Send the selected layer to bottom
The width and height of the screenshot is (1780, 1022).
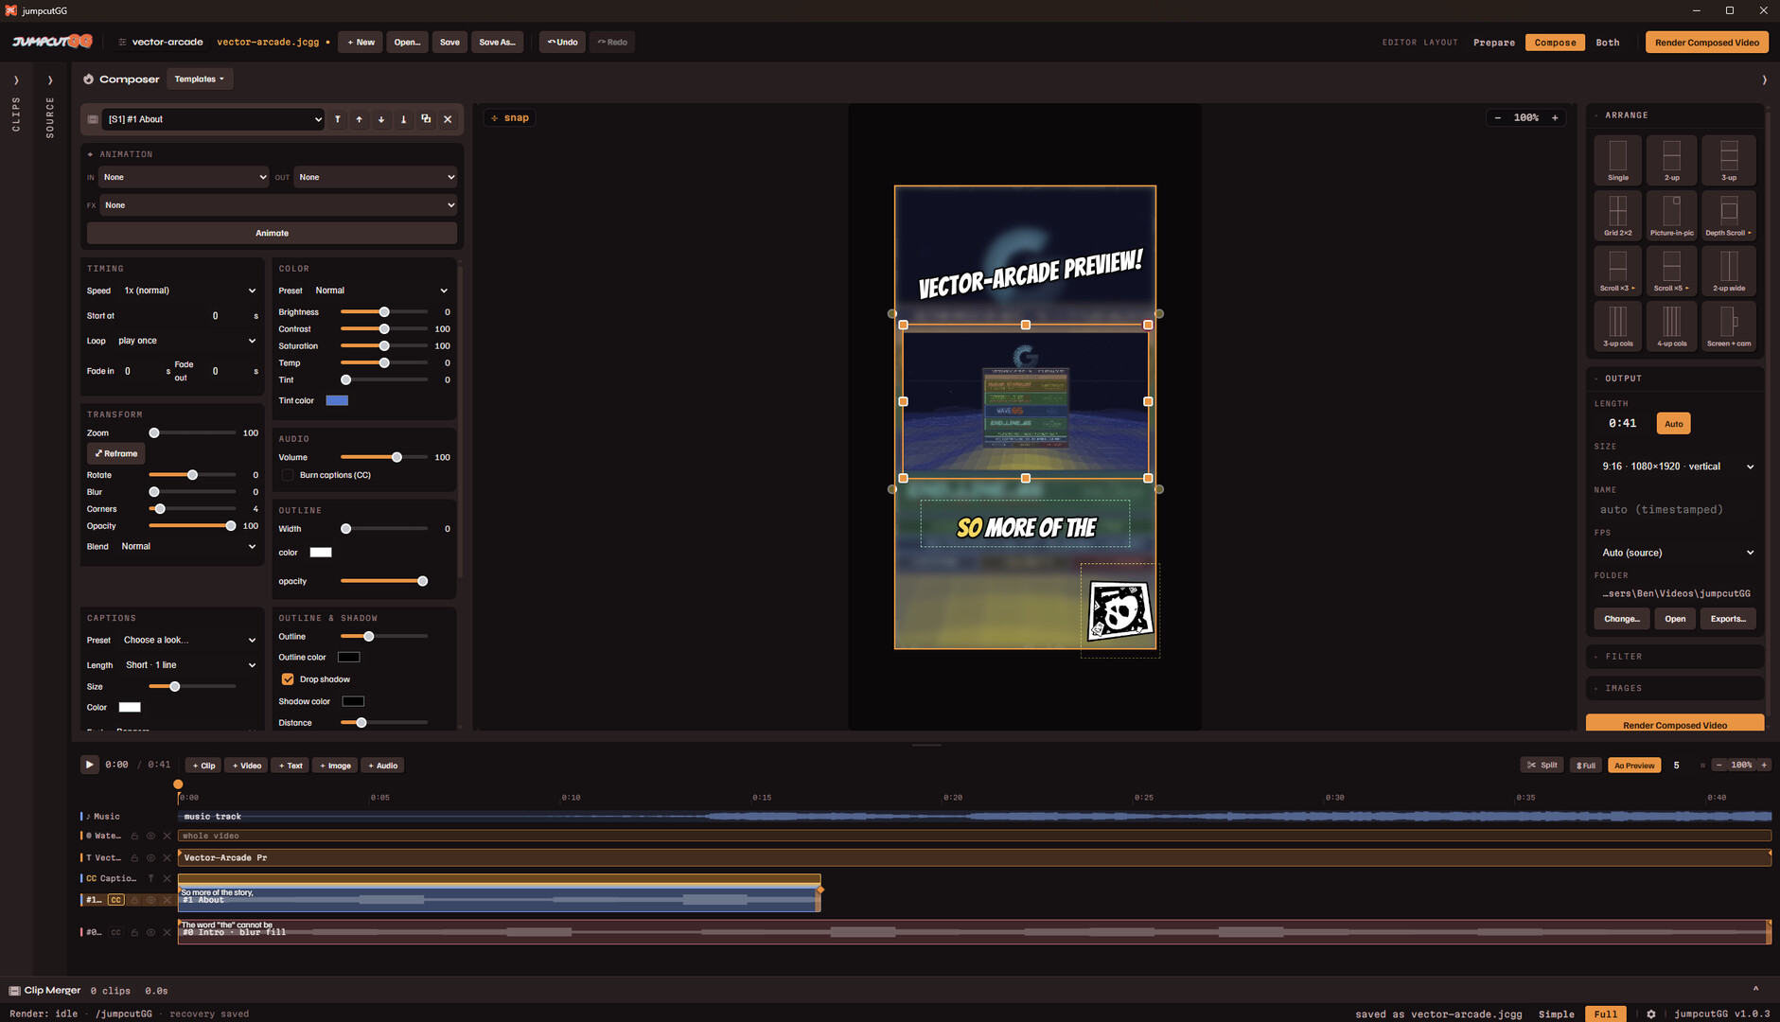[x=404, y=119]
